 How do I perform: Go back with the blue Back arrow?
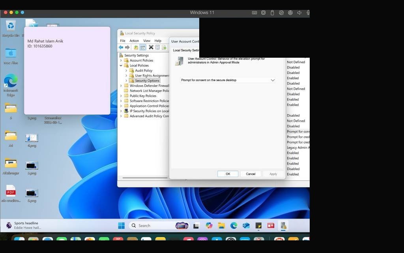(x=121, y=47)
